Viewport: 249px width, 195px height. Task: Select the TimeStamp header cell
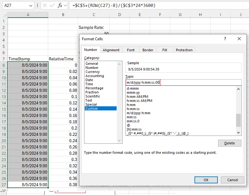coord(28,59)
